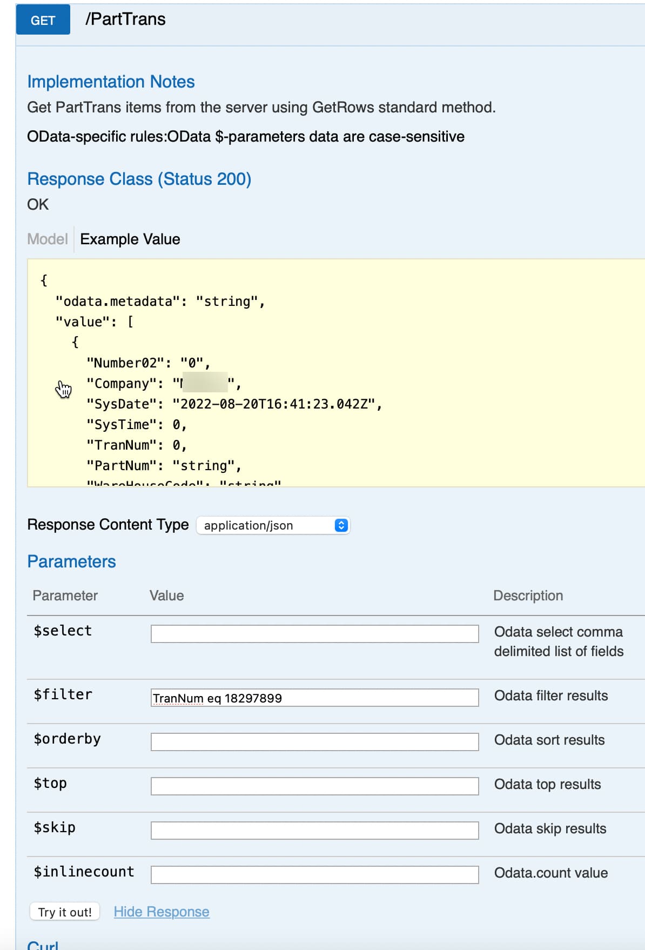Click the Curl section heading
The image size is (645, 950).
pyautogui.click(x=43, y=945)
